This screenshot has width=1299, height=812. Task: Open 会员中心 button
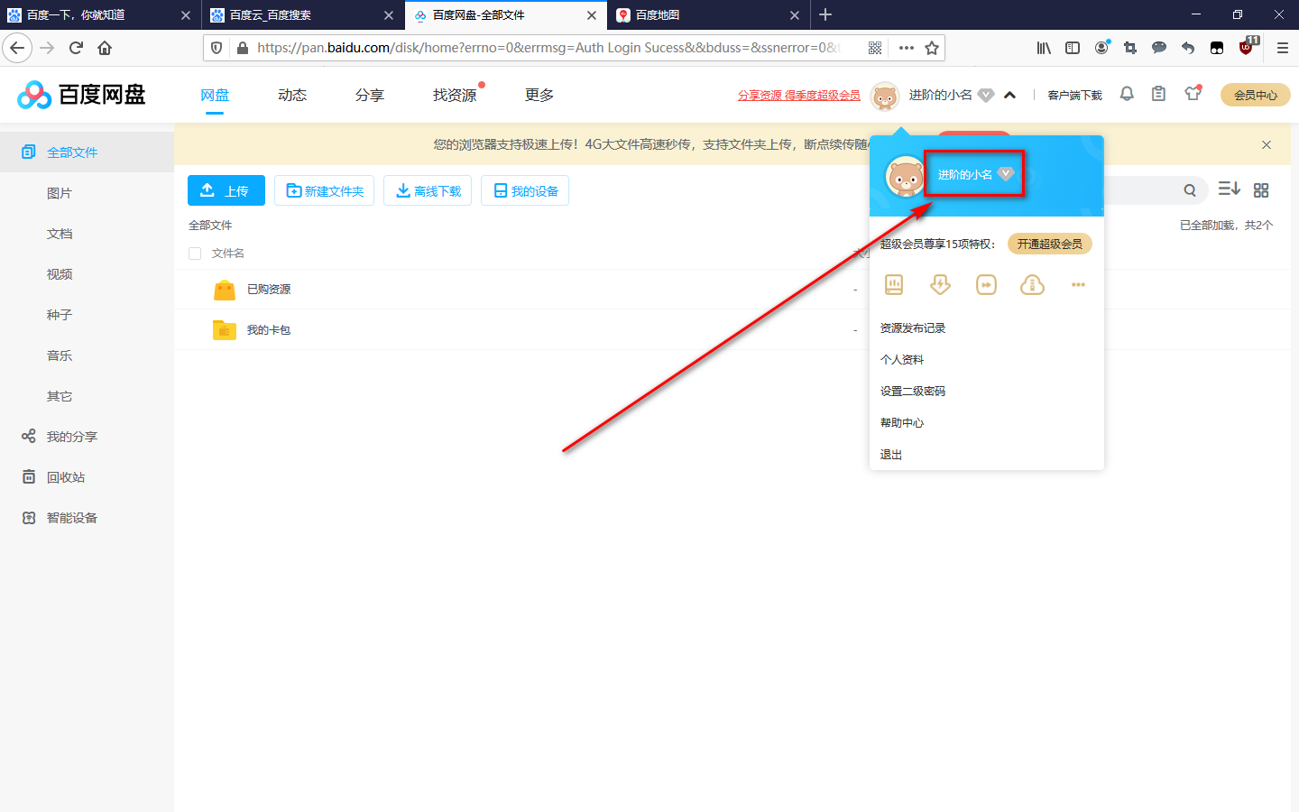pyautogui.click(x=1256, y=95)
